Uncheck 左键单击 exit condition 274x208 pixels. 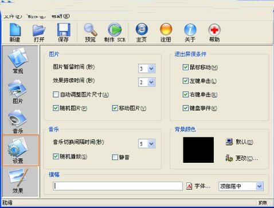coord(186,81)
